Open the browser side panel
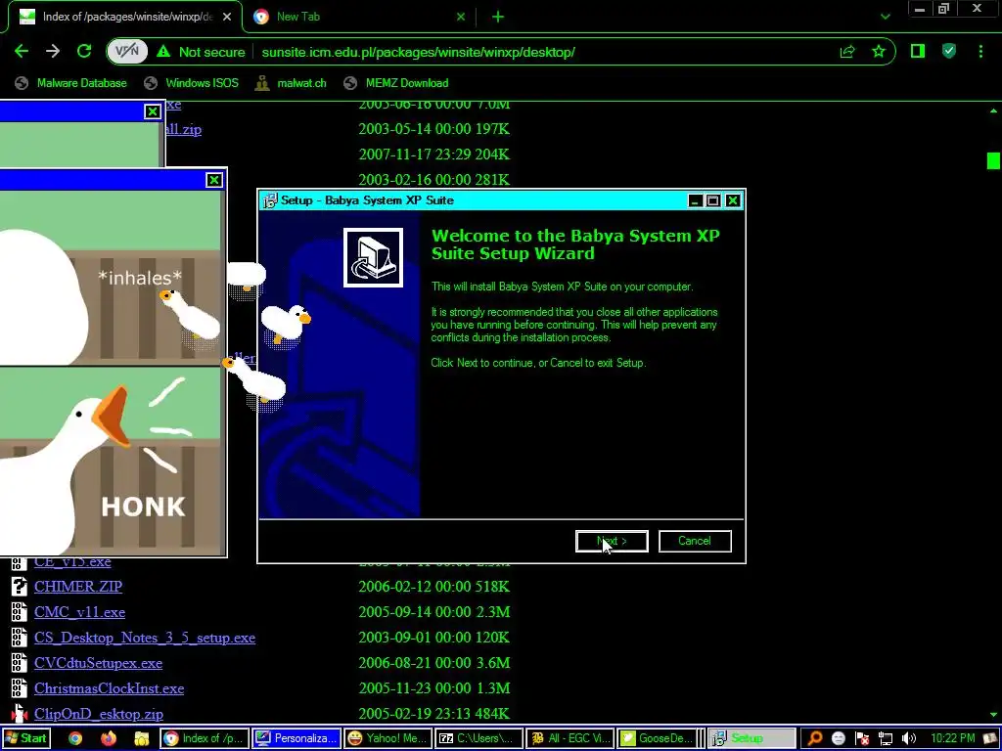Image resolution: width=1002 pixels, height=751 pixels. (x=918, y=52)
